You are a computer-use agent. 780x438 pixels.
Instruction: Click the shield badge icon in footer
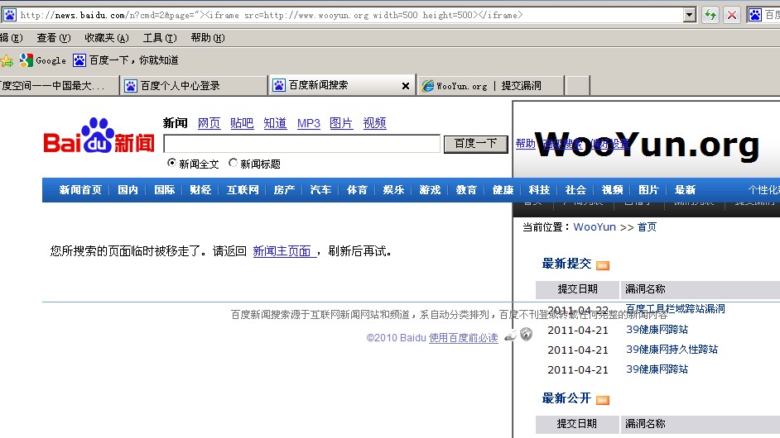tap(527, 334)
